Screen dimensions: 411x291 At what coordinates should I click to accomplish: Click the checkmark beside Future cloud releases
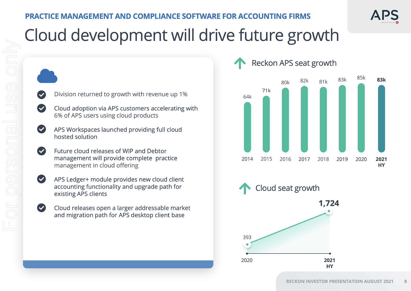pos(42,151)
